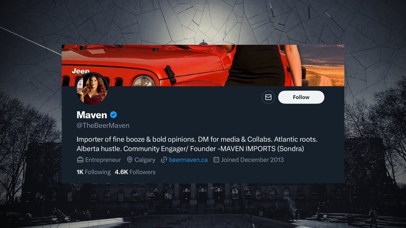The width and height of the screenshot is (406, 228).
Task: Click the chain link icon
Action: point(164,160)
